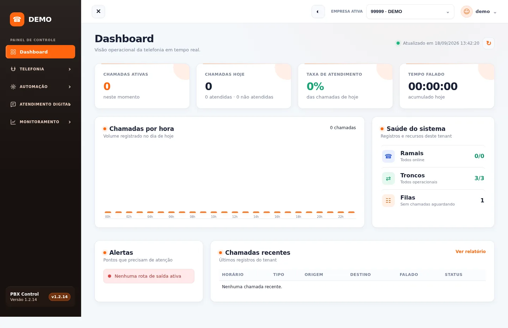Click the Atendimento Digital chat icon

13,104
